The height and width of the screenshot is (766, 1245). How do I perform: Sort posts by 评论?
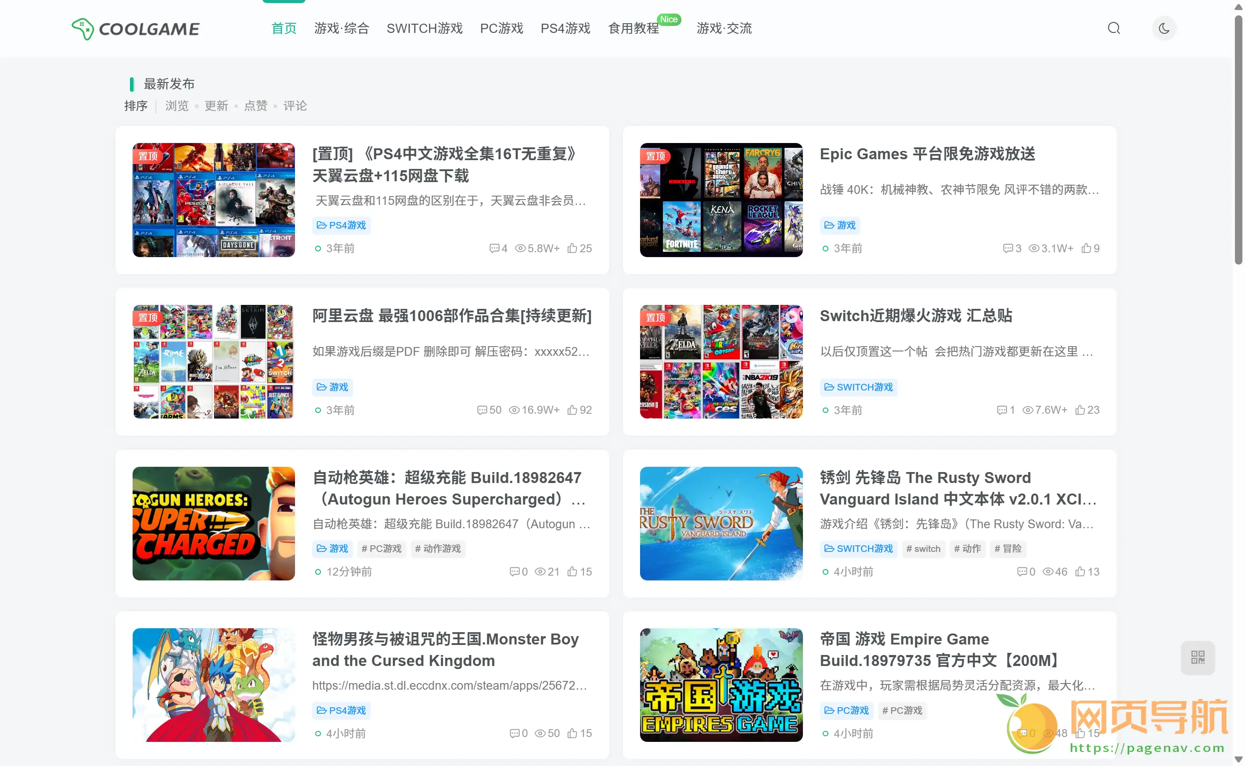(x=295, y=106)
